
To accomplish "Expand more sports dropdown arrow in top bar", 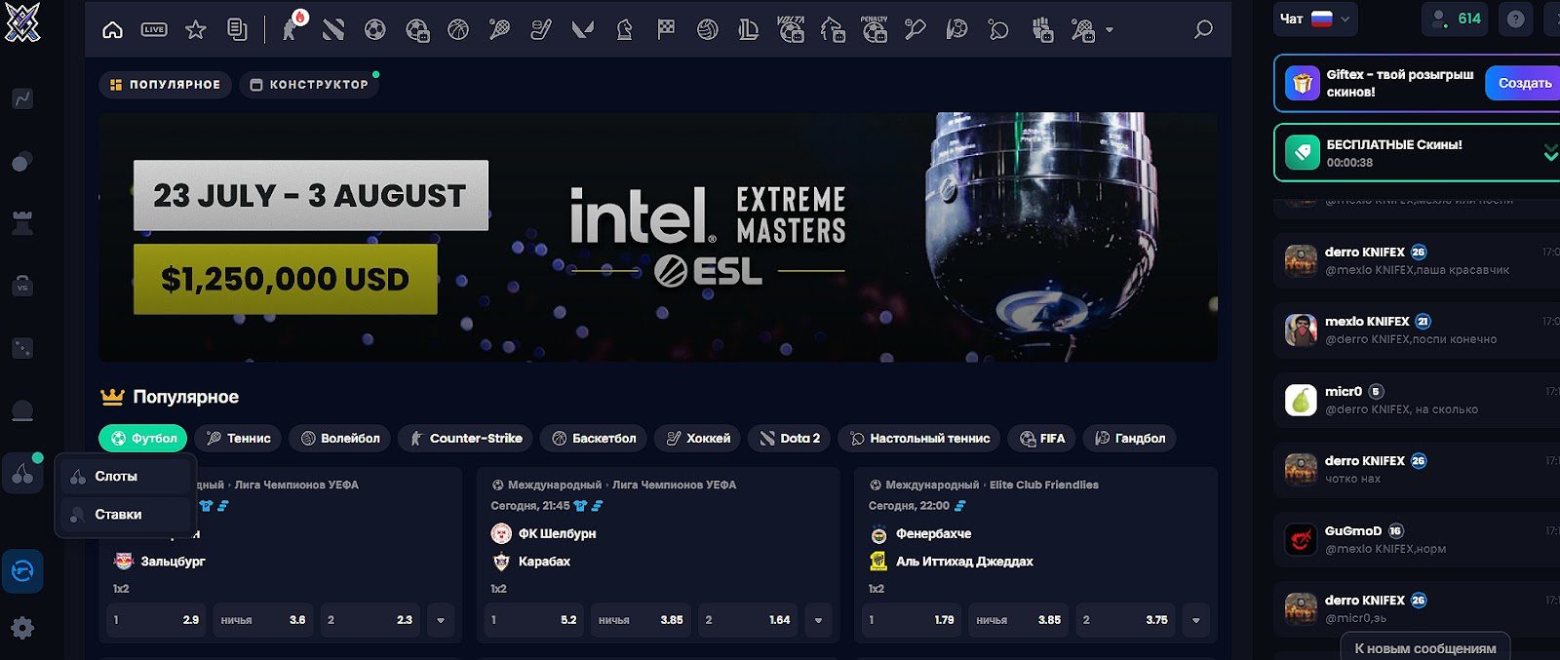I will [1110, 30].
